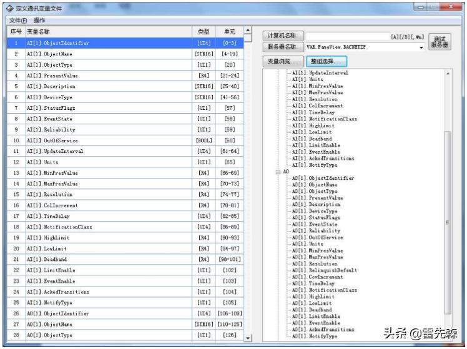Select AI[1].NotificationClass in the tree
The height and width of the screenshot is (349, 467).
324,119
